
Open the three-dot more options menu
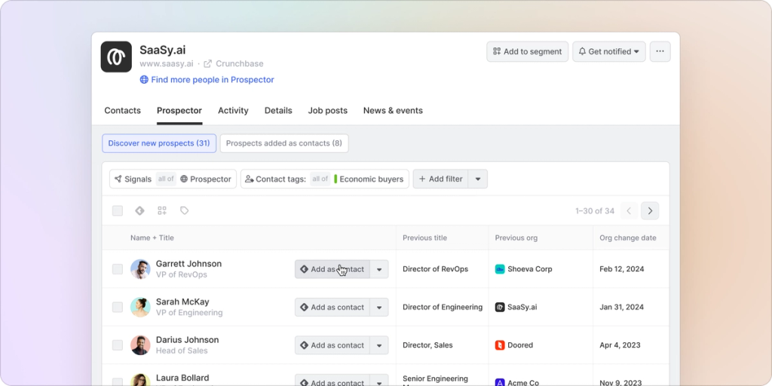[x=660, y=52]
